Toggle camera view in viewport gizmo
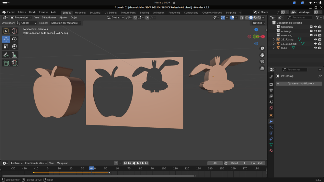This screenshot has height=182, width=324. pos(262,61)
